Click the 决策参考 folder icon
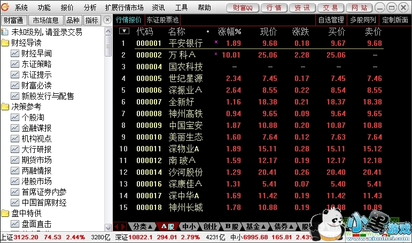The image size is (412, 243). 5,107
